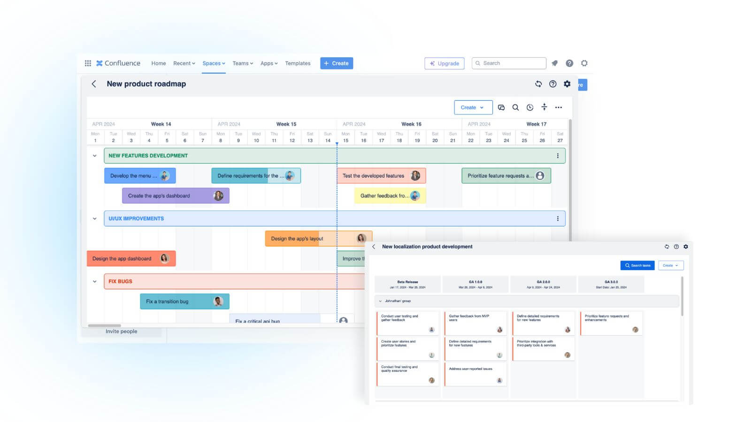Open the Confluence app switcher grid
The height and width of the screenshot is (422, 751).
coord(87,63)
